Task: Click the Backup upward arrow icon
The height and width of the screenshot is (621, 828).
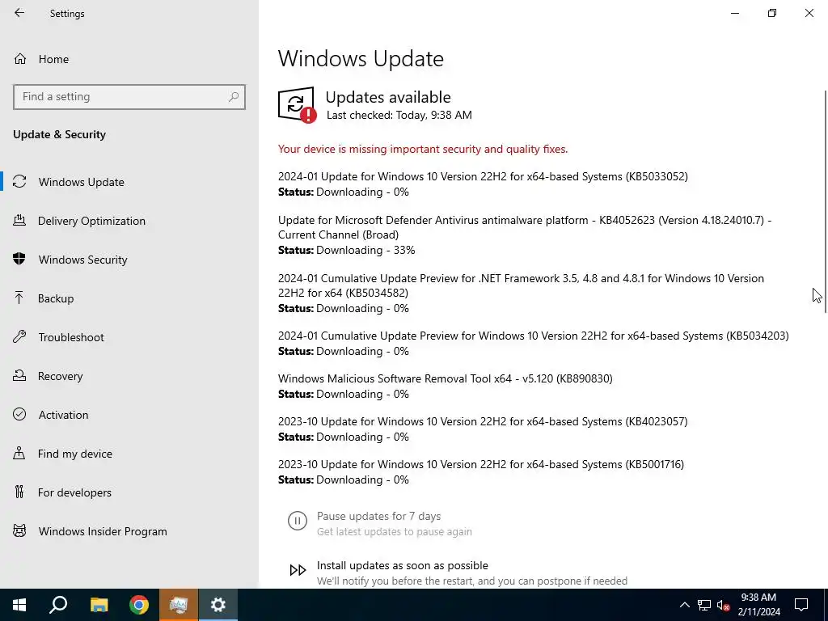Action: click(x=19, y=298)
